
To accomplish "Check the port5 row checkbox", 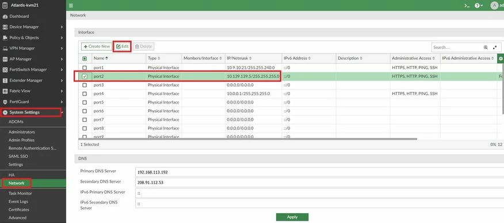I will coord(85,102).
